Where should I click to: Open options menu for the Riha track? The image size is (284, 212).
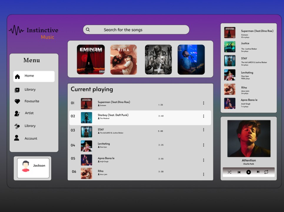pos(204,174)
